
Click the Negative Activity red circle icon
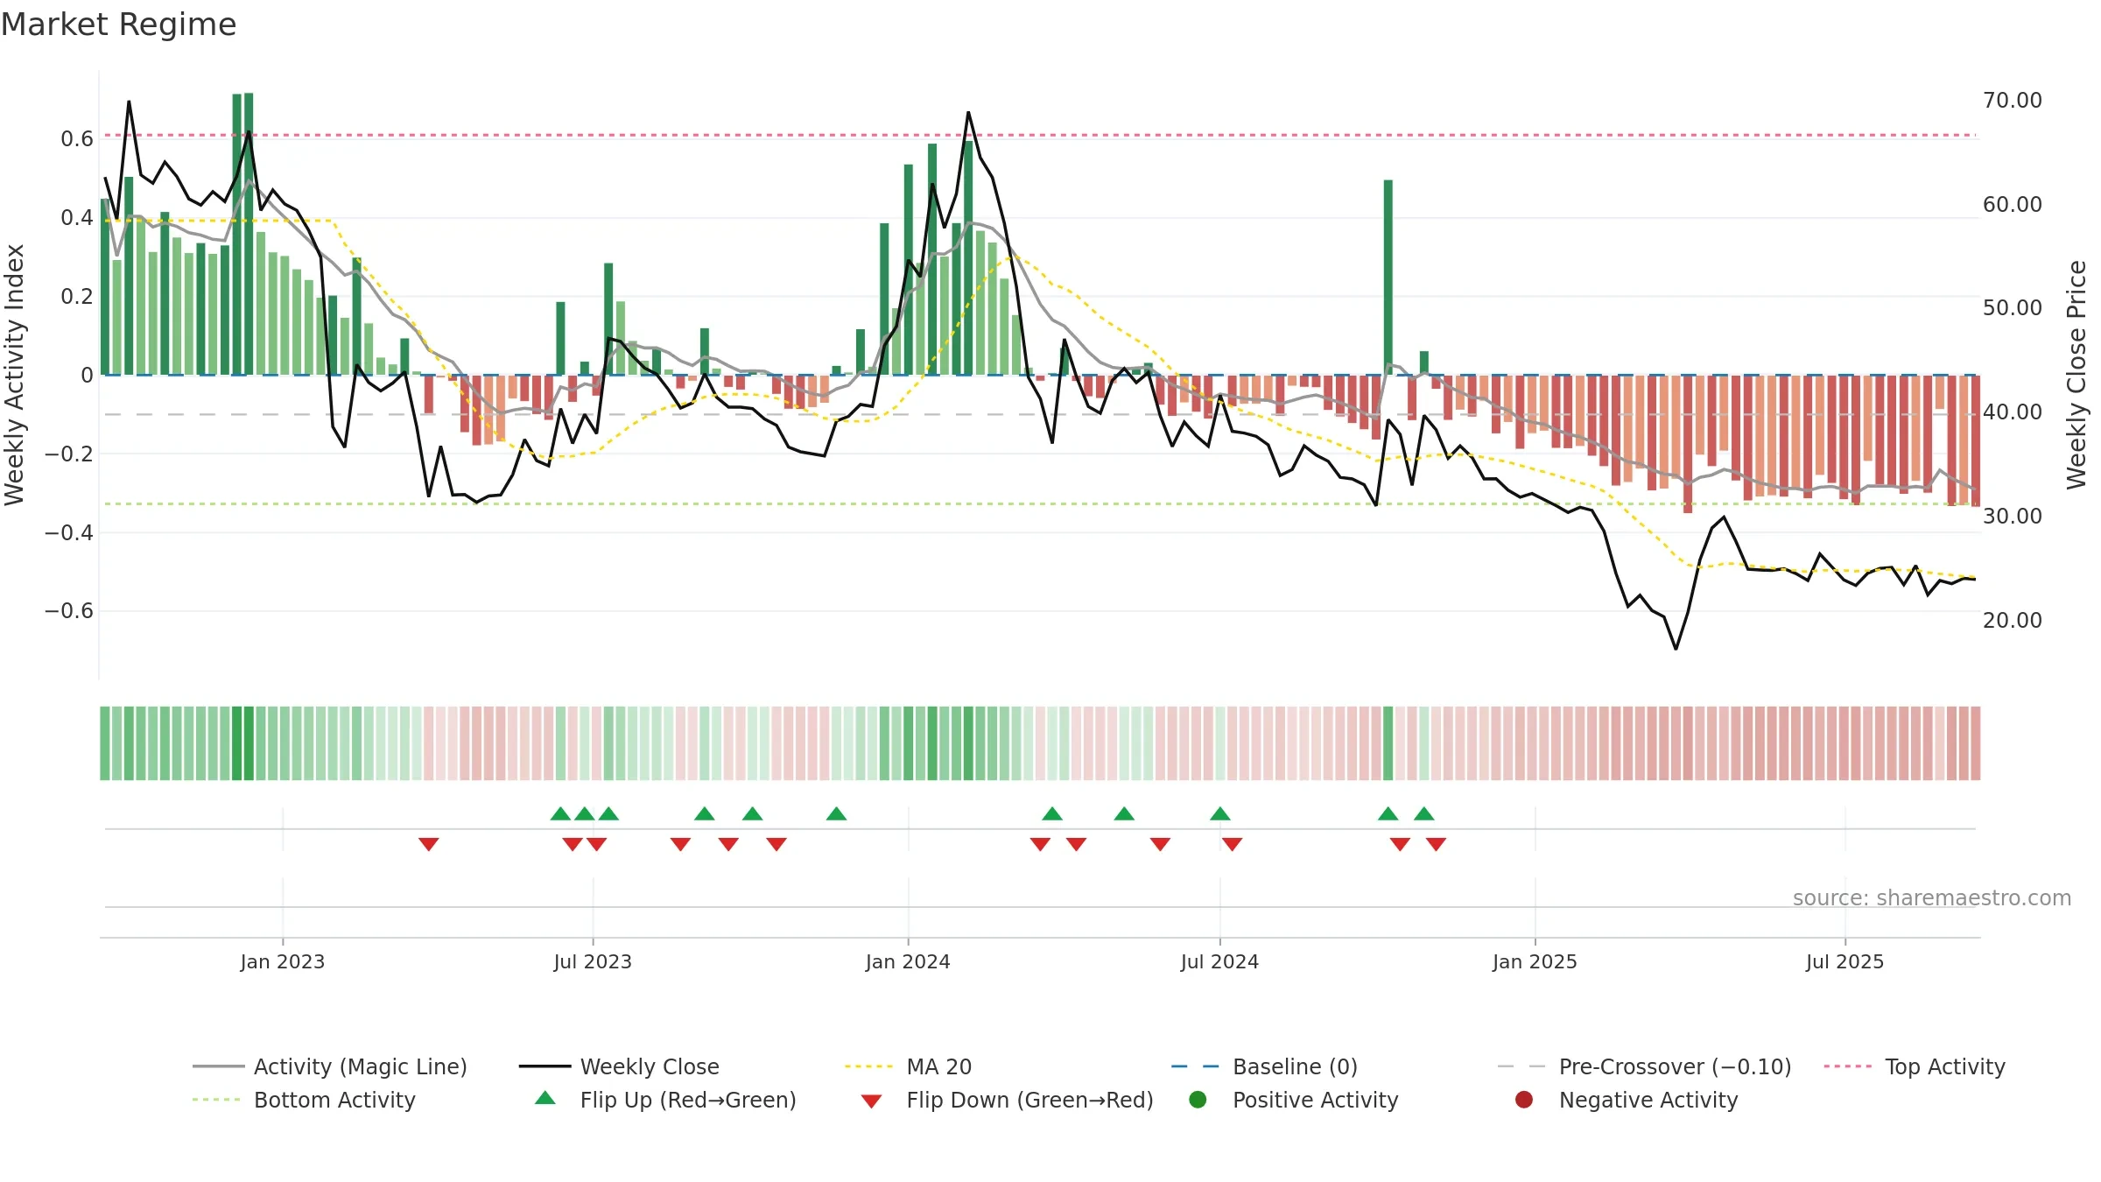coord(1524,1099)
